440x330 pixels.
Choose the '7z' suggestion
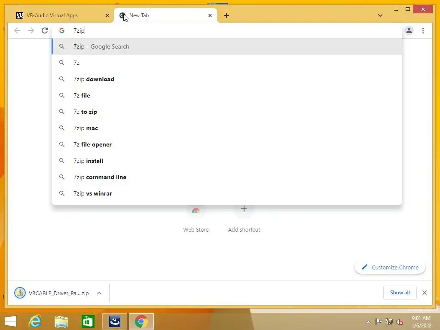point(227,63)
